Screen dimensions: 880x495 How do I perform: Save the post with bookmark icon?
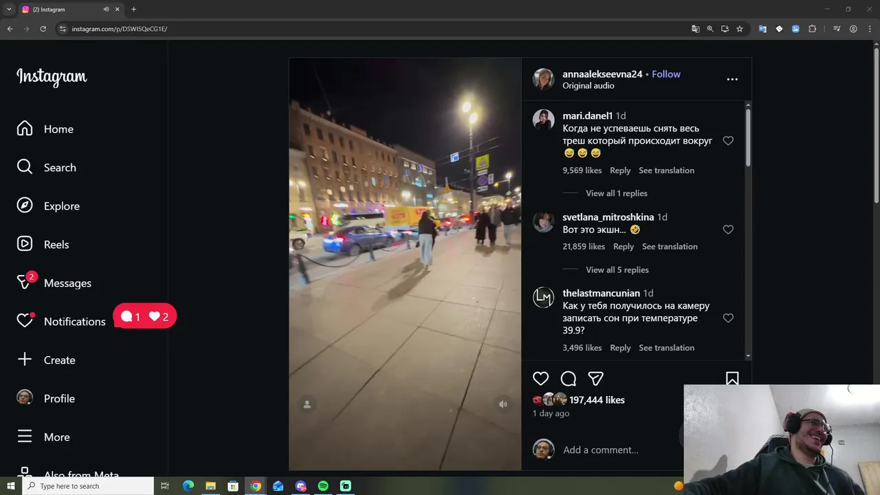[x=732, y=379]
